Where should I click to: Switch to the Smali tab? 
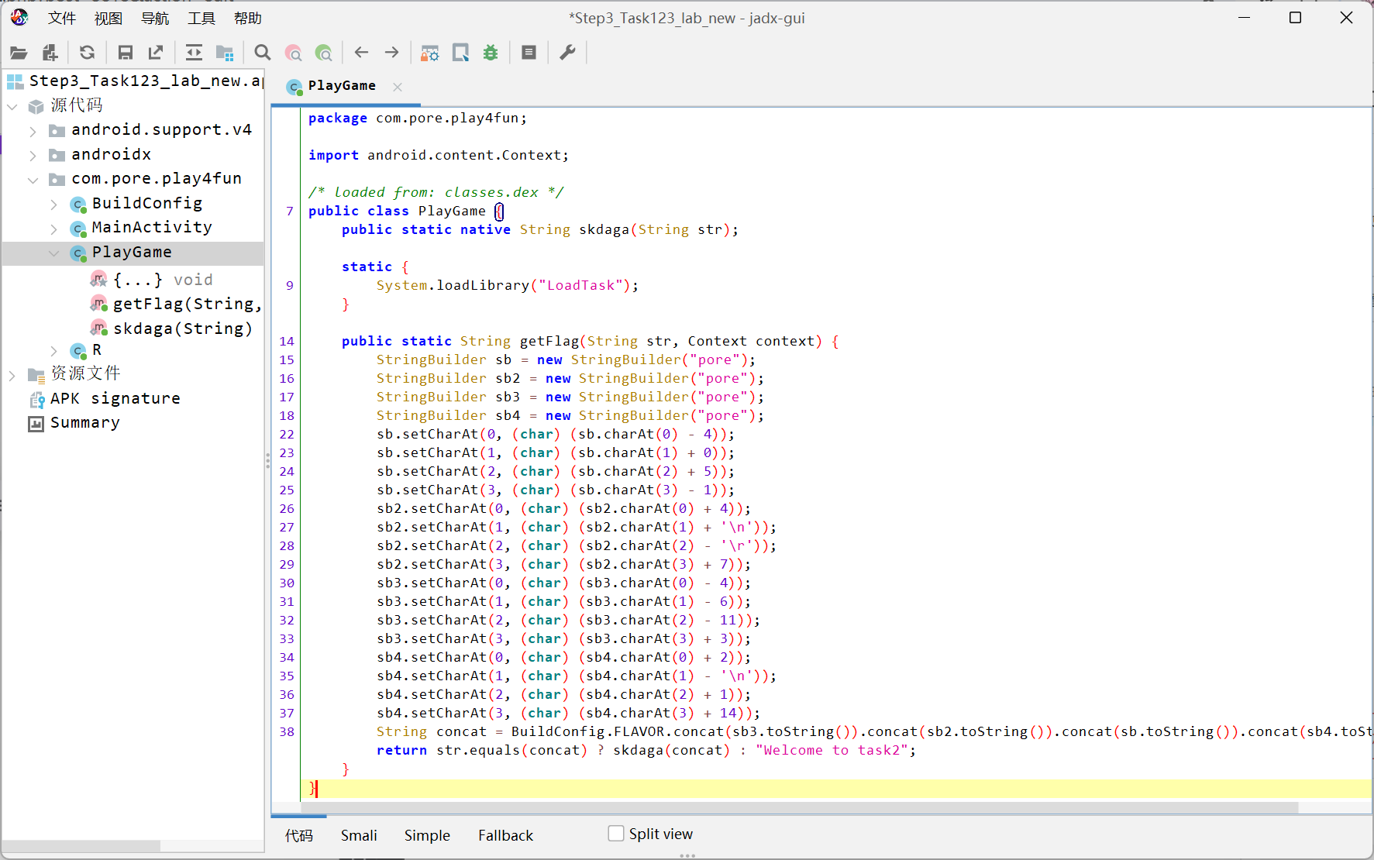coord(359,835)
